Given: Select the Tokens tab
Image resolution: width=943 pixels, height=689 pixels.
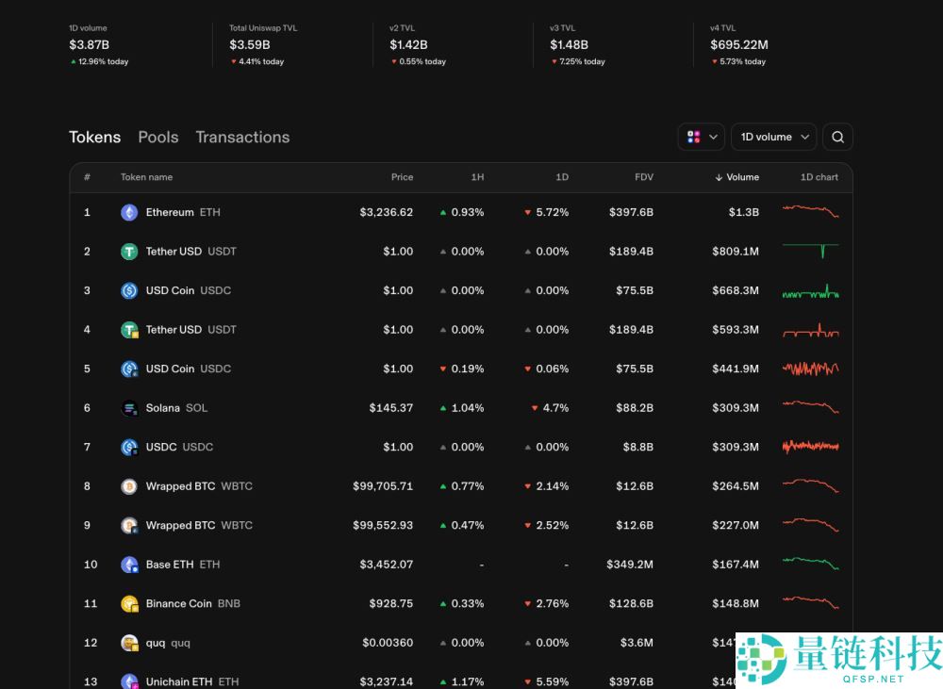Looking at the screenshot, I should (x=95, y=137).
